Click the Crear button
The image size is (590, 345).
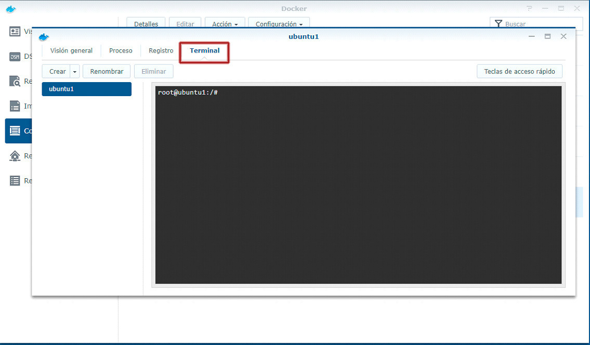57,72
